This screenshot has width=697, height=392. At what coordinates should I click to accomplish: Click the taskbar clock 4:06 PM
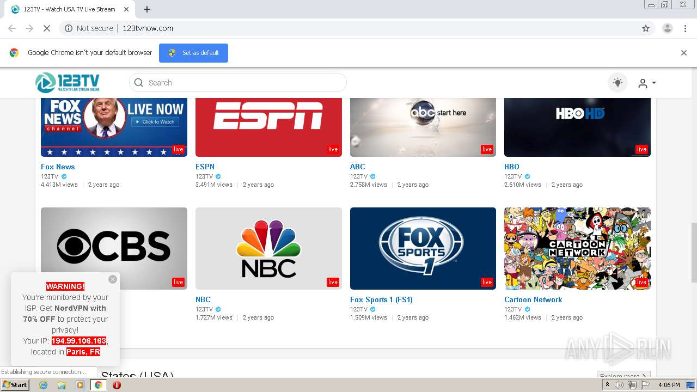[x=669, y=385]
